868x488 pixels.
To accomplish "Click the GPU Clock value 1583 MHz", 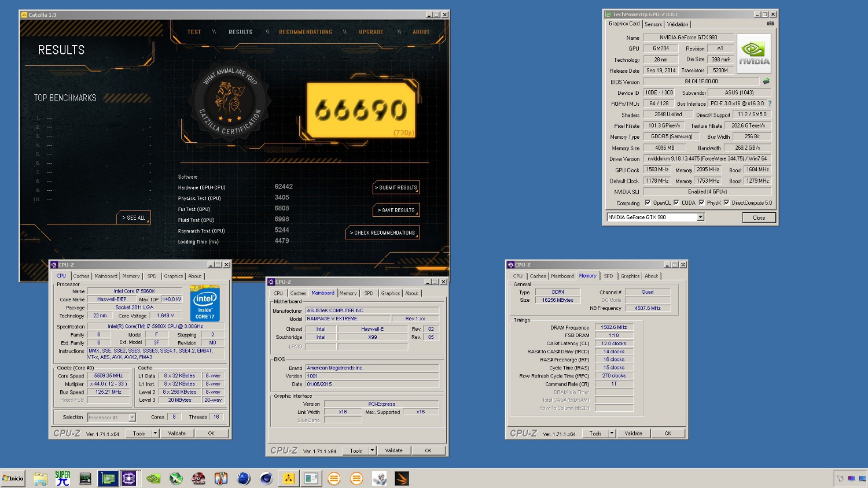I will [657, 169].
